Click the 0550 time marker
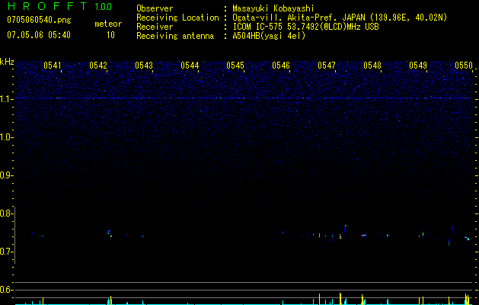Screen dimensions: 479x305 tap(464, 66)
